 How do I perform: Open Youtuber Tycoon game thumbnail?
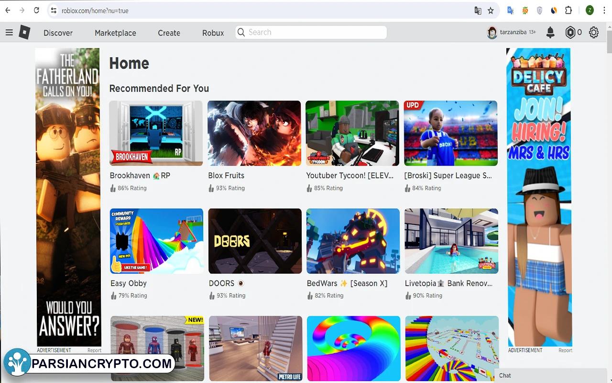tap(352, 133)
